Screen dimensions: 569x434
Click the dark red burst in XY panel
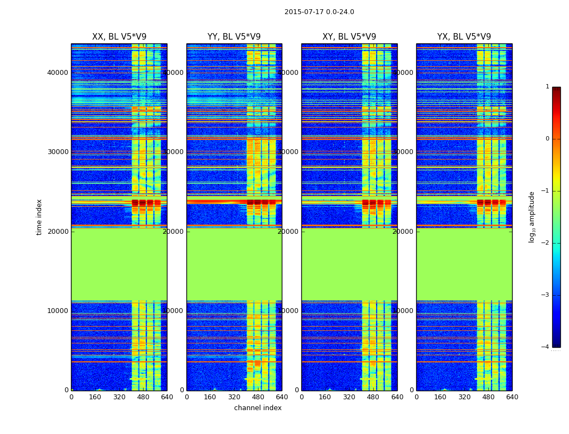[x=377, y=203]
